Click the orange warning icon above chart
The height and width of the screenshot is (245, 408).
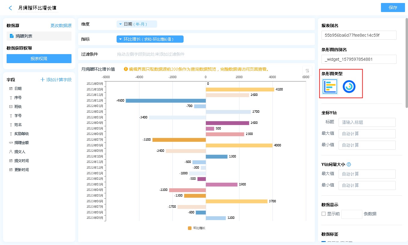coord(126,69)
